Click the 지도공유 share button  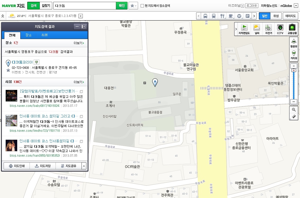click(x=68, y=166)
